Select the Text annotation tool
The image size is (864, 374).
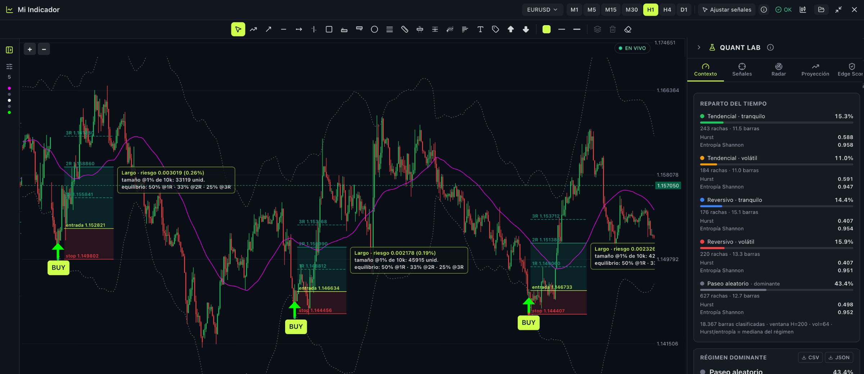480,29
